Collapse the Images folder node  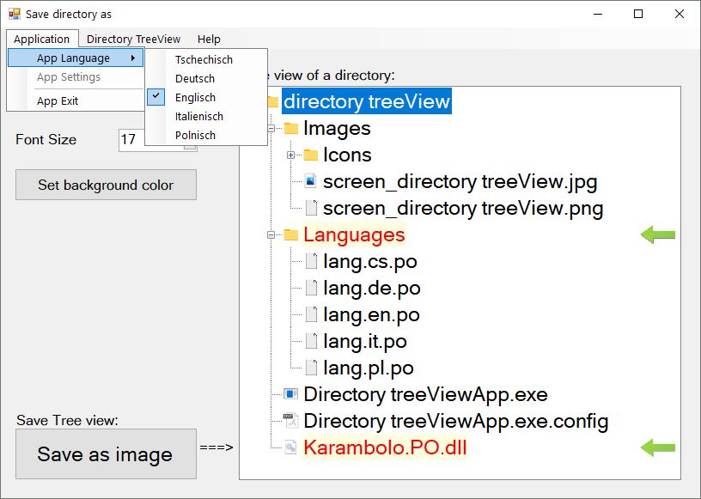coord(271,129)
